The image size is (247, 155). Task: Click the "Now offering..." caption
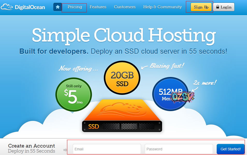(x=78, y=69)
